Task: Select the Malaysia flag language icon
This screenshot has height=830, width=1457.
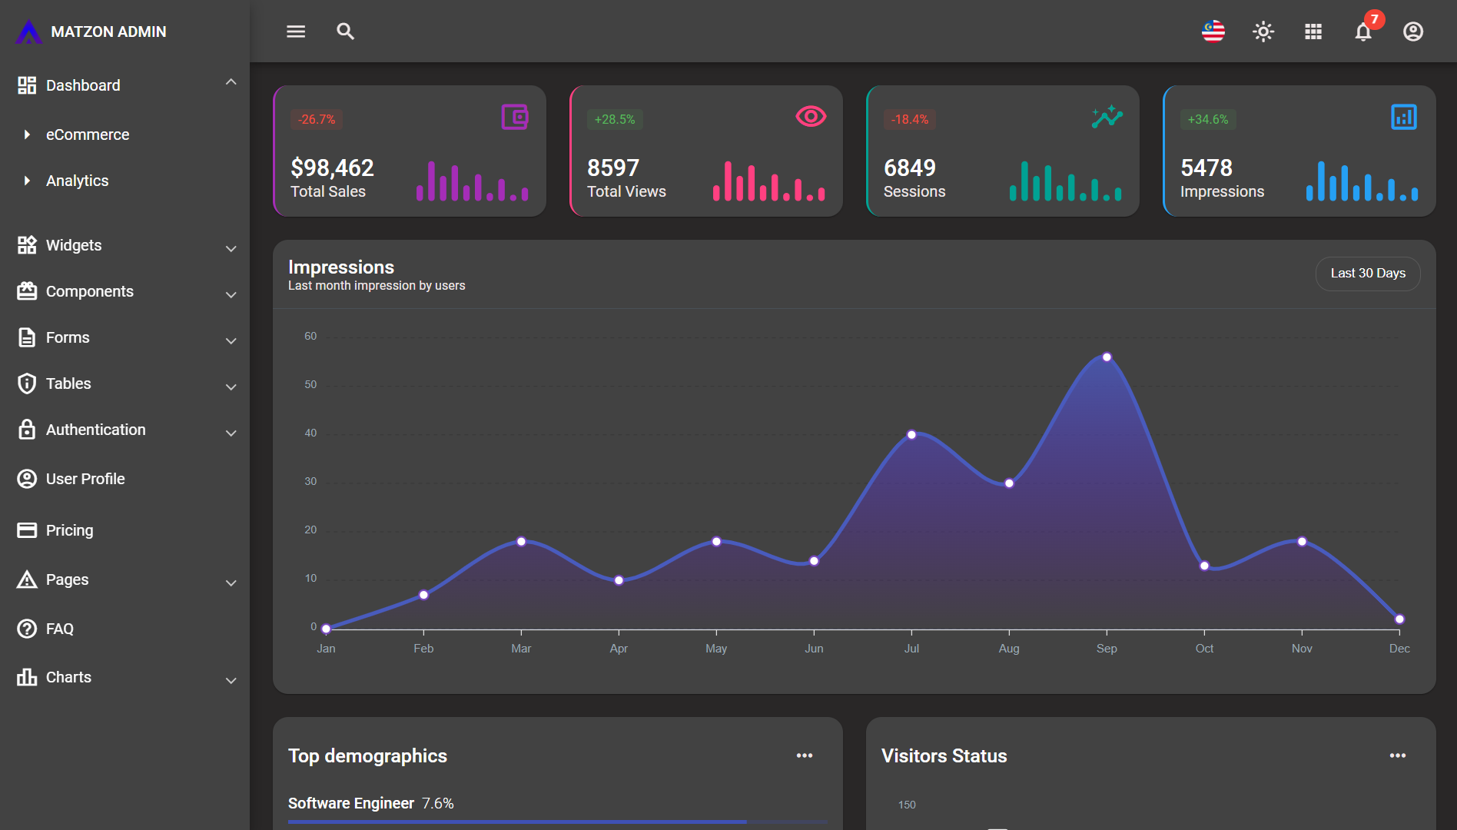Action: [x=1212, y=32]
